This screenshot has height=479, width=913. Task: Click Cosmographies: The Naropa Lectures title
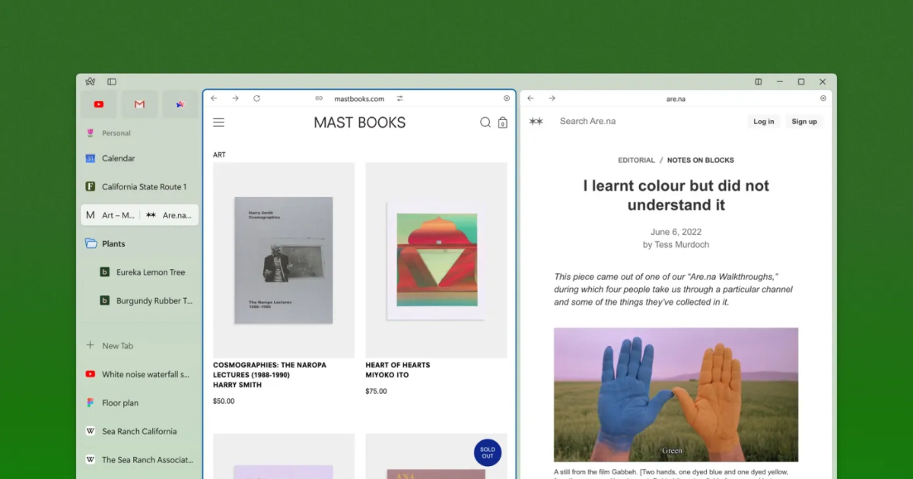pos(269,370)
